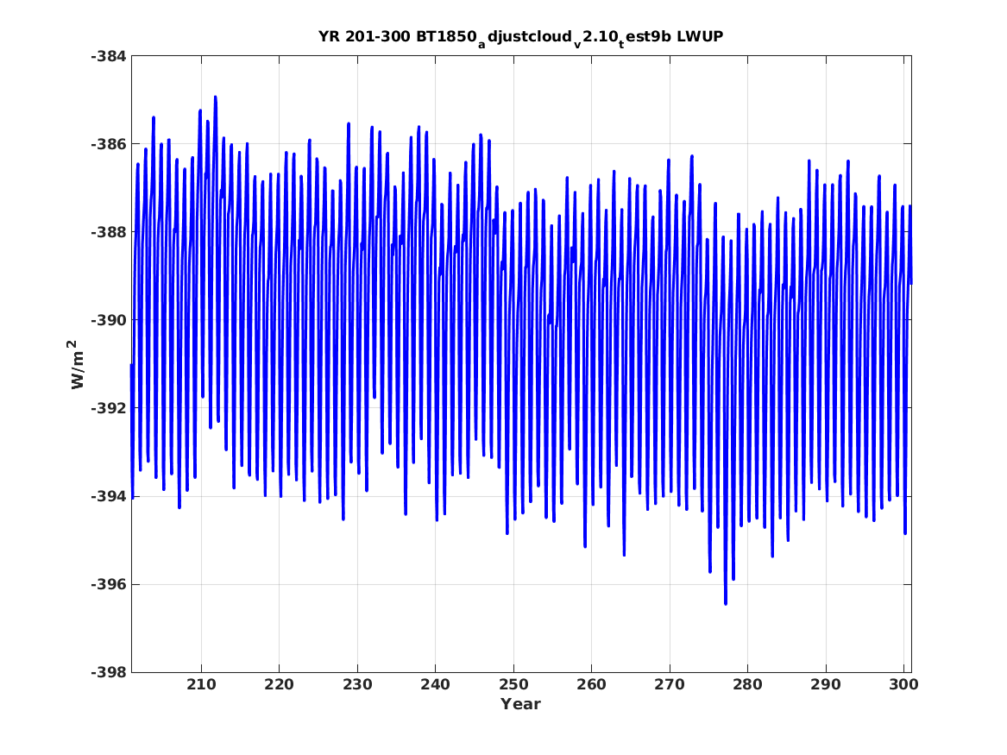The image size is (1007, 755).
Task: Click the y-axis tick label '-396'
Action: pyautogui.click(x=109, y=584)
